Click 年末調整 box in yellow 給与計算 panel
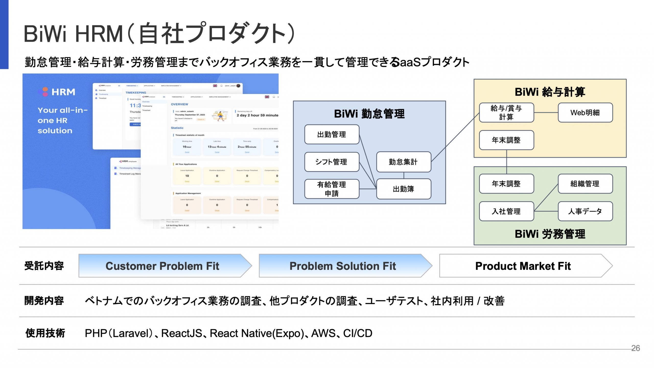Image resolution: width=654 pixels, height=368 pixels. coord(506,140)
